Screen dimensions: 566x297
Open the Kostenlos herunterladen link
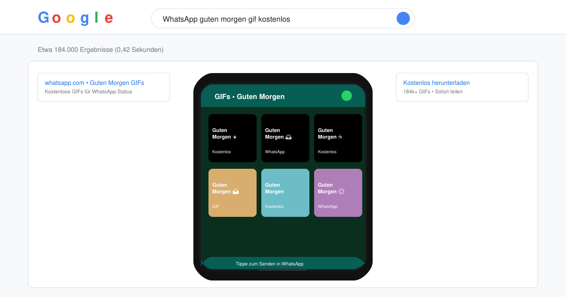tap(436, 82)
